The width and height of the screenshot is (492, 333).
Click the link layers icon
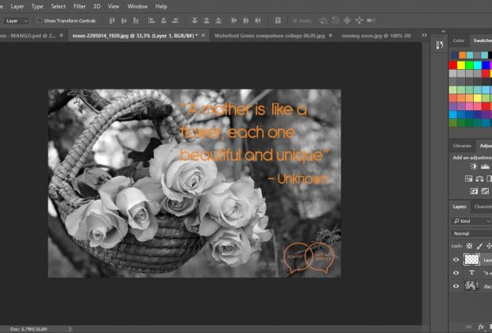pos(468,327)
